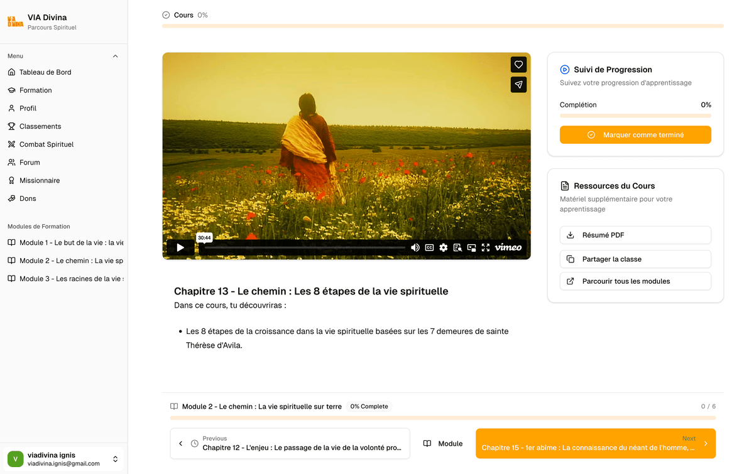Click the Combat Spirituel swords icon
This screenshot has height=474, width=754.
11,144
